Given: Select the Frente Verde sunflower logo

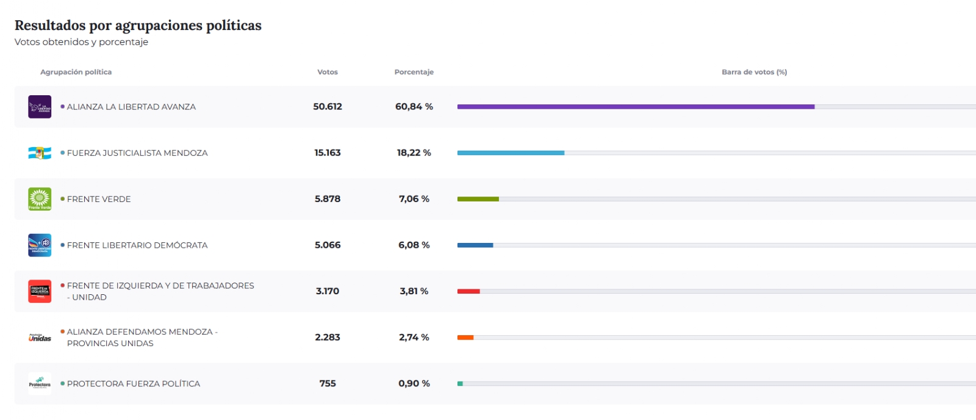Looking at the screenshot, I should (x=40, y=199).
